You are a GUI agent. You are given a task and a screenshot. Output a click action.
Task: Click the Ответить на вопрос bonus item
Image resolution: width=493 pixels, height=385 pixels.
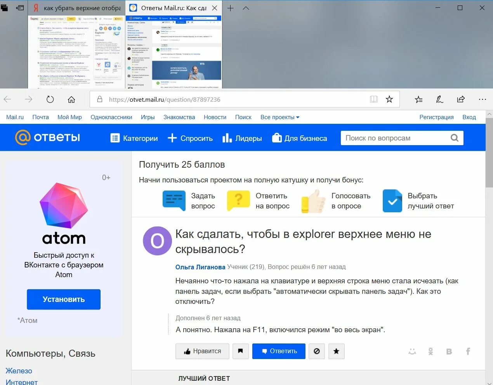(x=258, y=201)
